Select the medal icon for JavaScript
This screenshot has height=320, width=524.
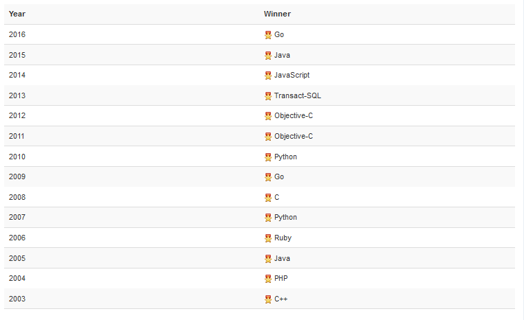pos(268,76)
